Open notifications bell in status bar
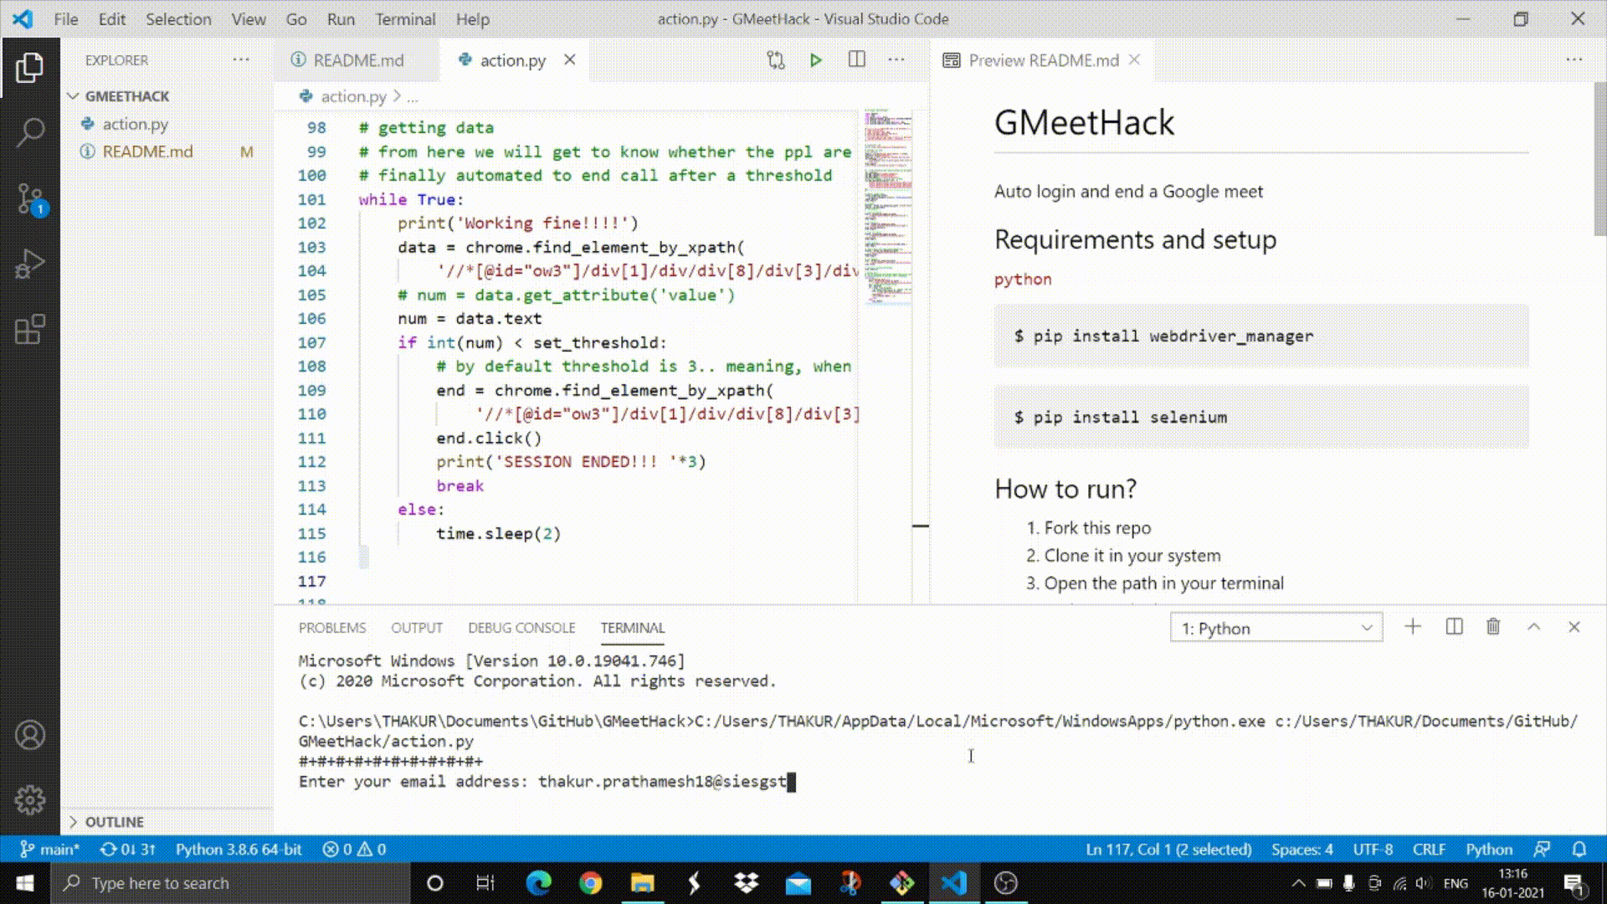Image resolution: width=1607 pixels, height=904 pixels. 1579,849
